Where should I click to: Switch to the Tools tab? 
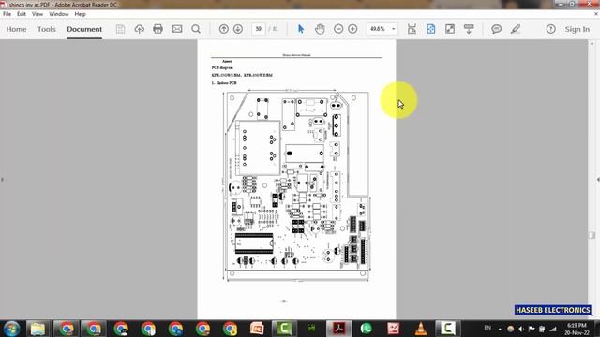[46, 29]
